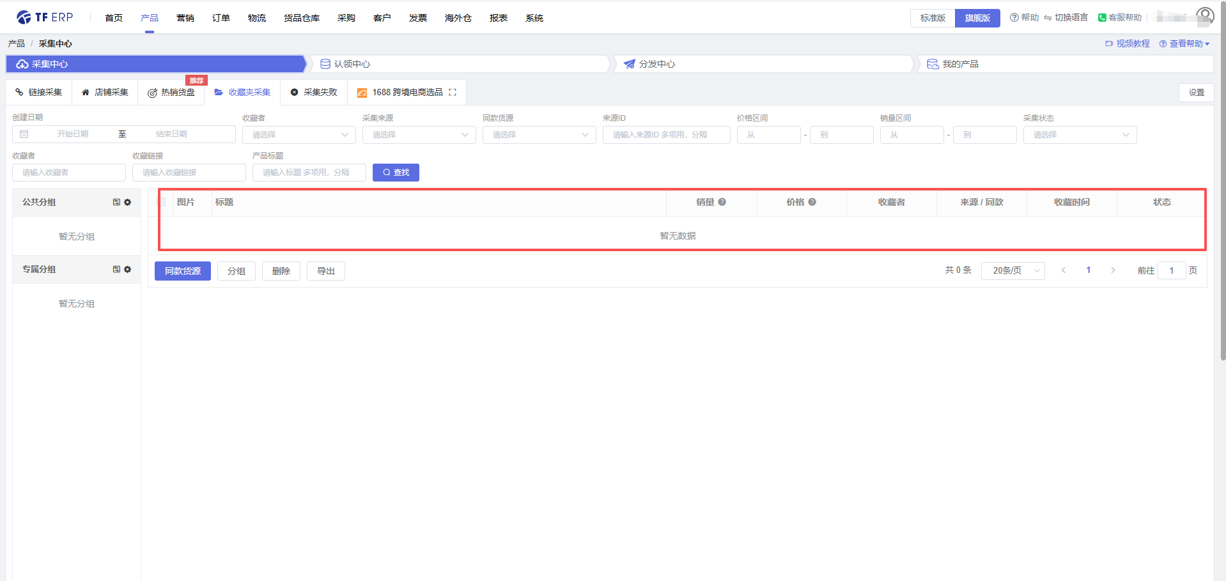Click the 公共分组 gear settings icon
The width and height of the screenshot is (1226, 581).
(x=128, y=202)
